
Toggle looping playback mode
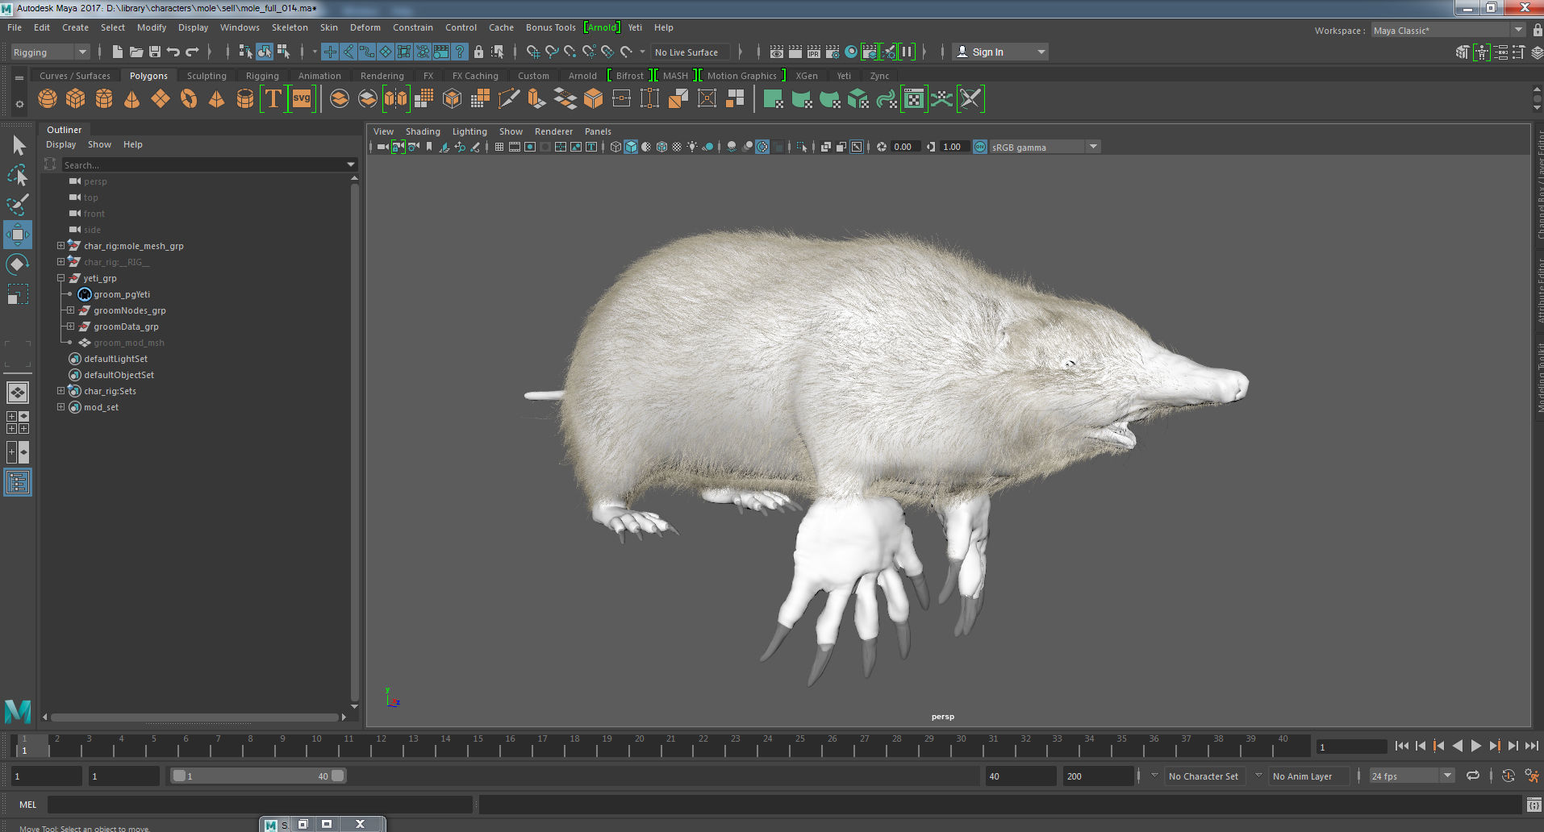tap(1473, 776)
